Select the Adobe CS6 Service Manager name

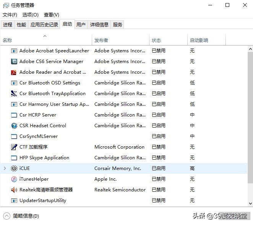pyautogui.click(x=51, y=62)
